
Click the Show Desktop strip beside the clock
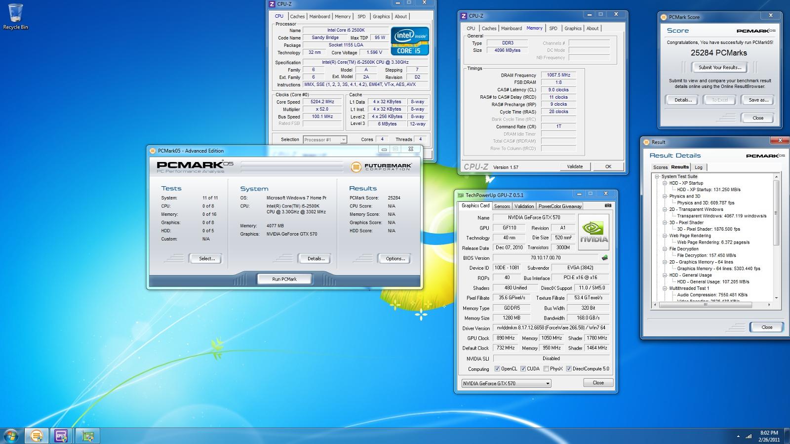[787, 436]
